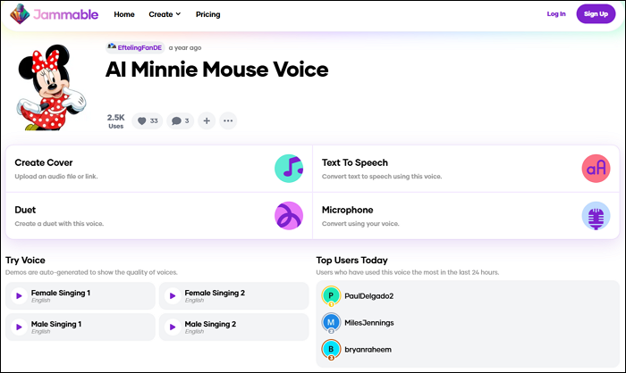This screenshot has height=373, width=626.
Task: Click the 'a year ago' timestamp
Action: click(x=185, y=48)
